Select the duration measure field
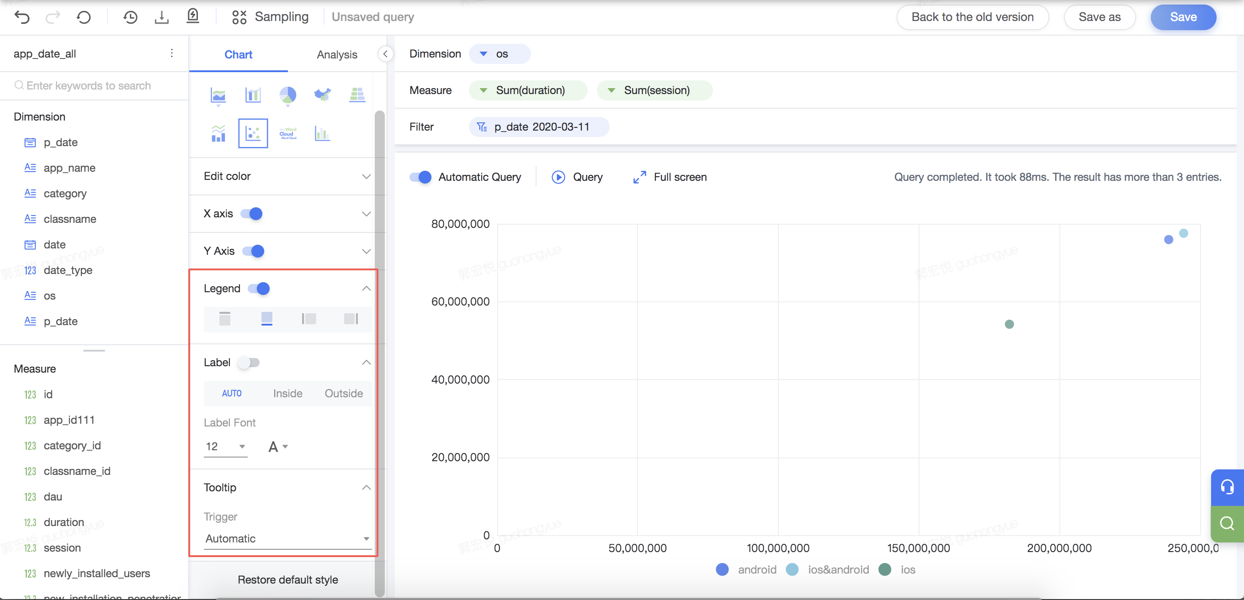The width and height of the screenshot is (1244, 600). (64, 522)
